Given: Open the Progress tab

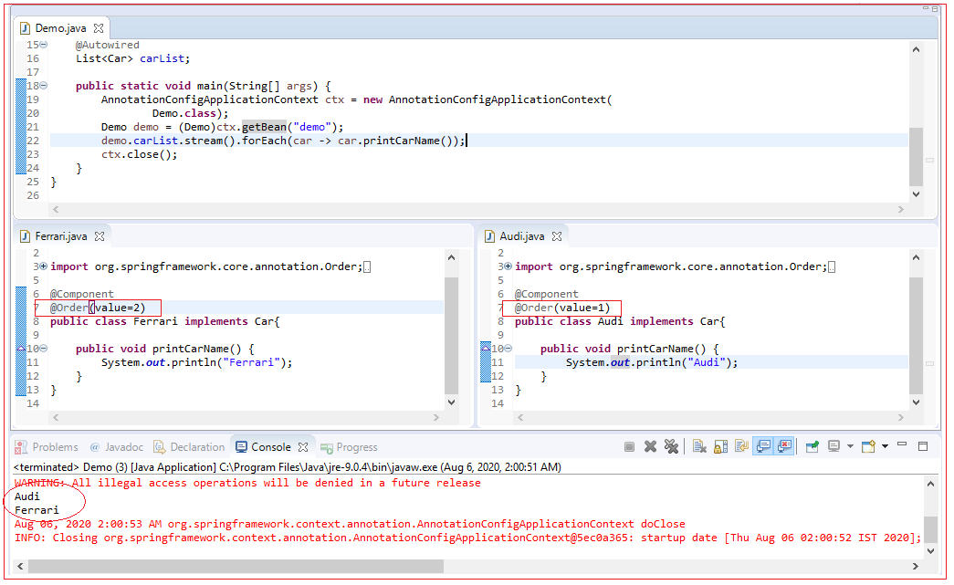Looking at the screenshot, I should pyautogui.click(x=350, y=447).
